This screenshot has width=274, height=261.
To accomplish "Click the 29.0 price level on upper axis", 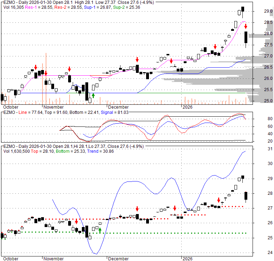I will point(268,11).
